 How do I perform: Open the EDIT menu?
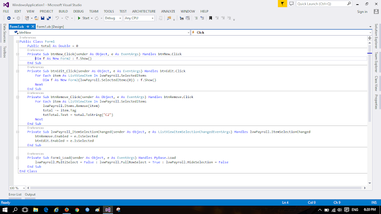tap(18, 11)
